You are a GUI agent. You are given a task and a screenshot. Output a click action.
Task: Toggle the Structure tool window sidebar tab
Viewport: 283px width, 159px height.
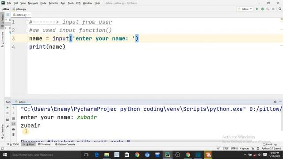pyautogui.click(x=2, y=40)
